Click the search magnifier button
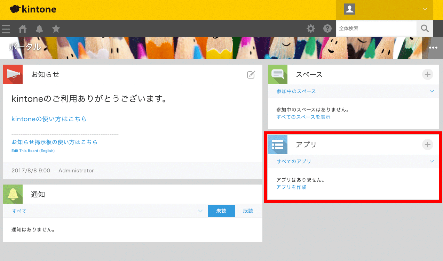The width and height of the screenshot is (443, 261). [x=425, y=28]
